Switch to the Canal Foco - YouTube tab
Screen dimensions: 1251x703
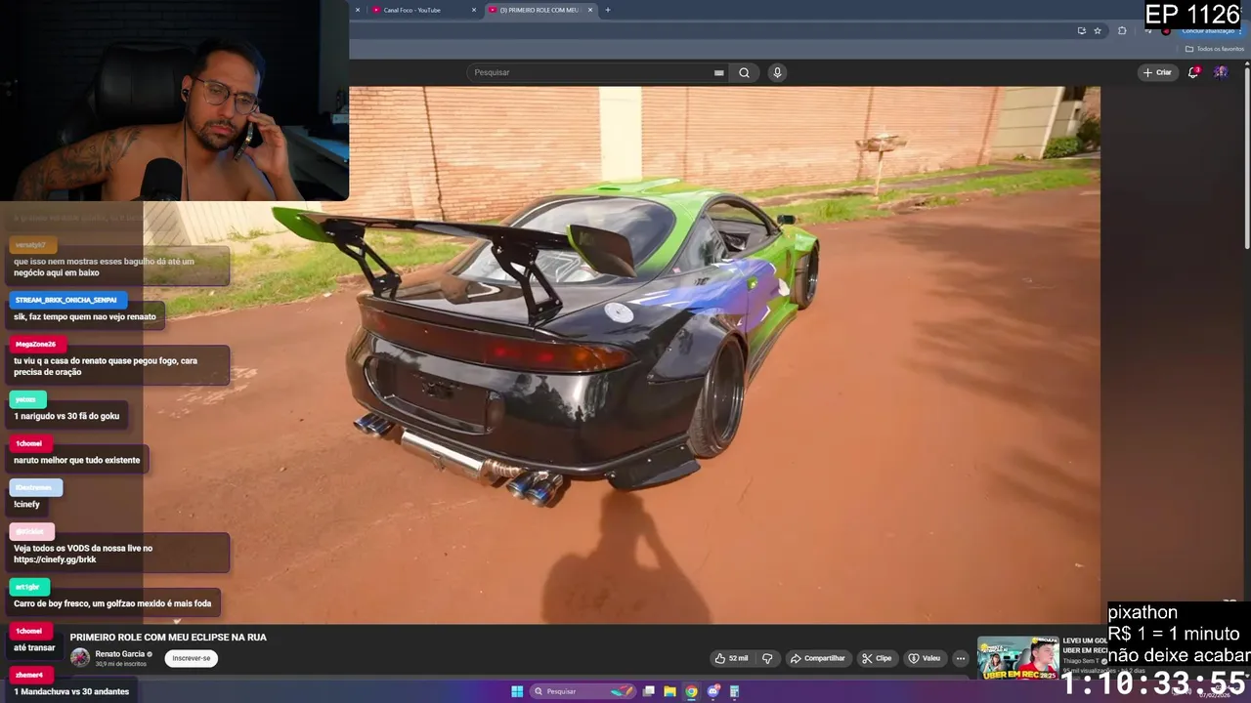[x=411, y=10]
